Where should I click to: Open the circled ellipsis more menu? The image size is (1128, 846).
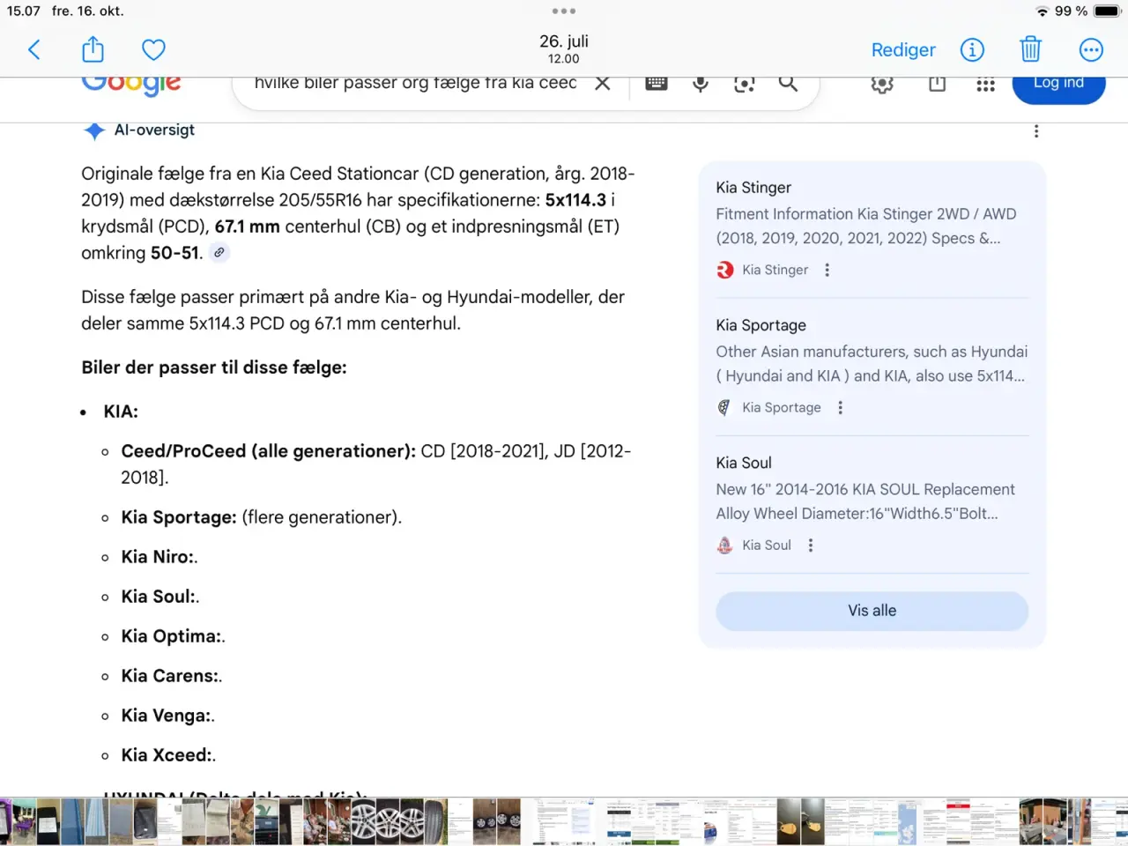(1091, 49)
